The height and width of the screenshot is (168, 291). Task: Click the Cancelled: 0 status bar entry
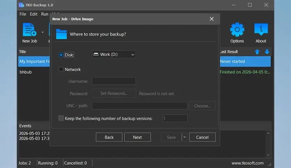click(75, 163)
